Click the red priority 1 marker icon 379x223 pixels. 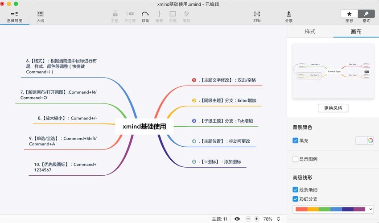click(x=194, y=80)
